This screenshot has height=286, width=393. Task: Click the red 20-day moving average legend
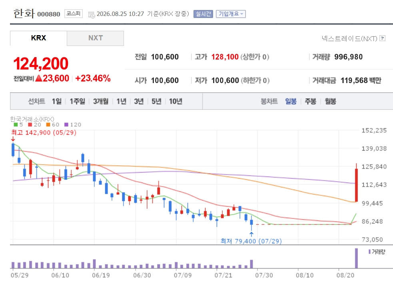(x=35, y=125)
